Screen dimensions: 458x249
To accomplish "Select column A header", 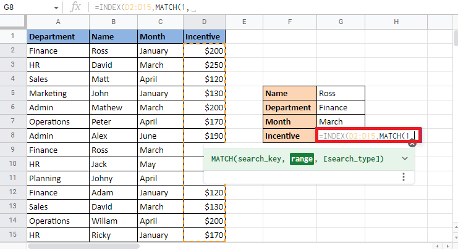I will pyautogui.click(x=57, y=22).
